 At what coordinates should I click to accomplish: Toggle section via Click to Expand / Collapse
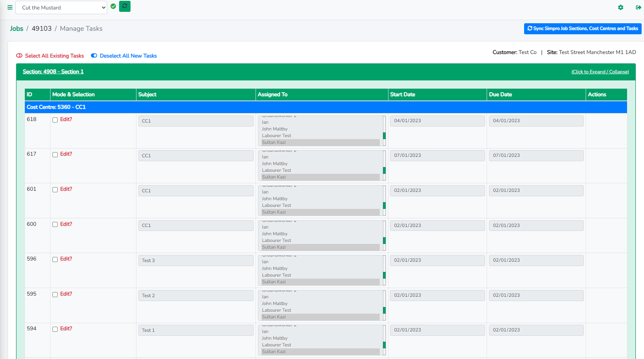(600, 72)
